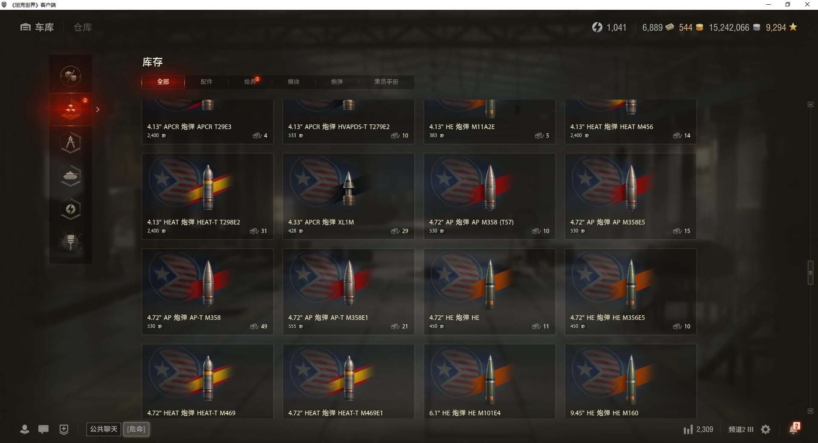The height and width of the screenshot is (443, 818).
Task: Select the 4.72" AP-T M358 shell card
Action: pyautogui.click(x=207, y=292)
